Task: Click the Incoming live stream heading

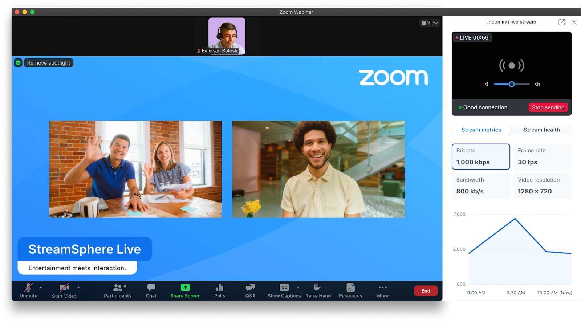Action: click(511, 22)
